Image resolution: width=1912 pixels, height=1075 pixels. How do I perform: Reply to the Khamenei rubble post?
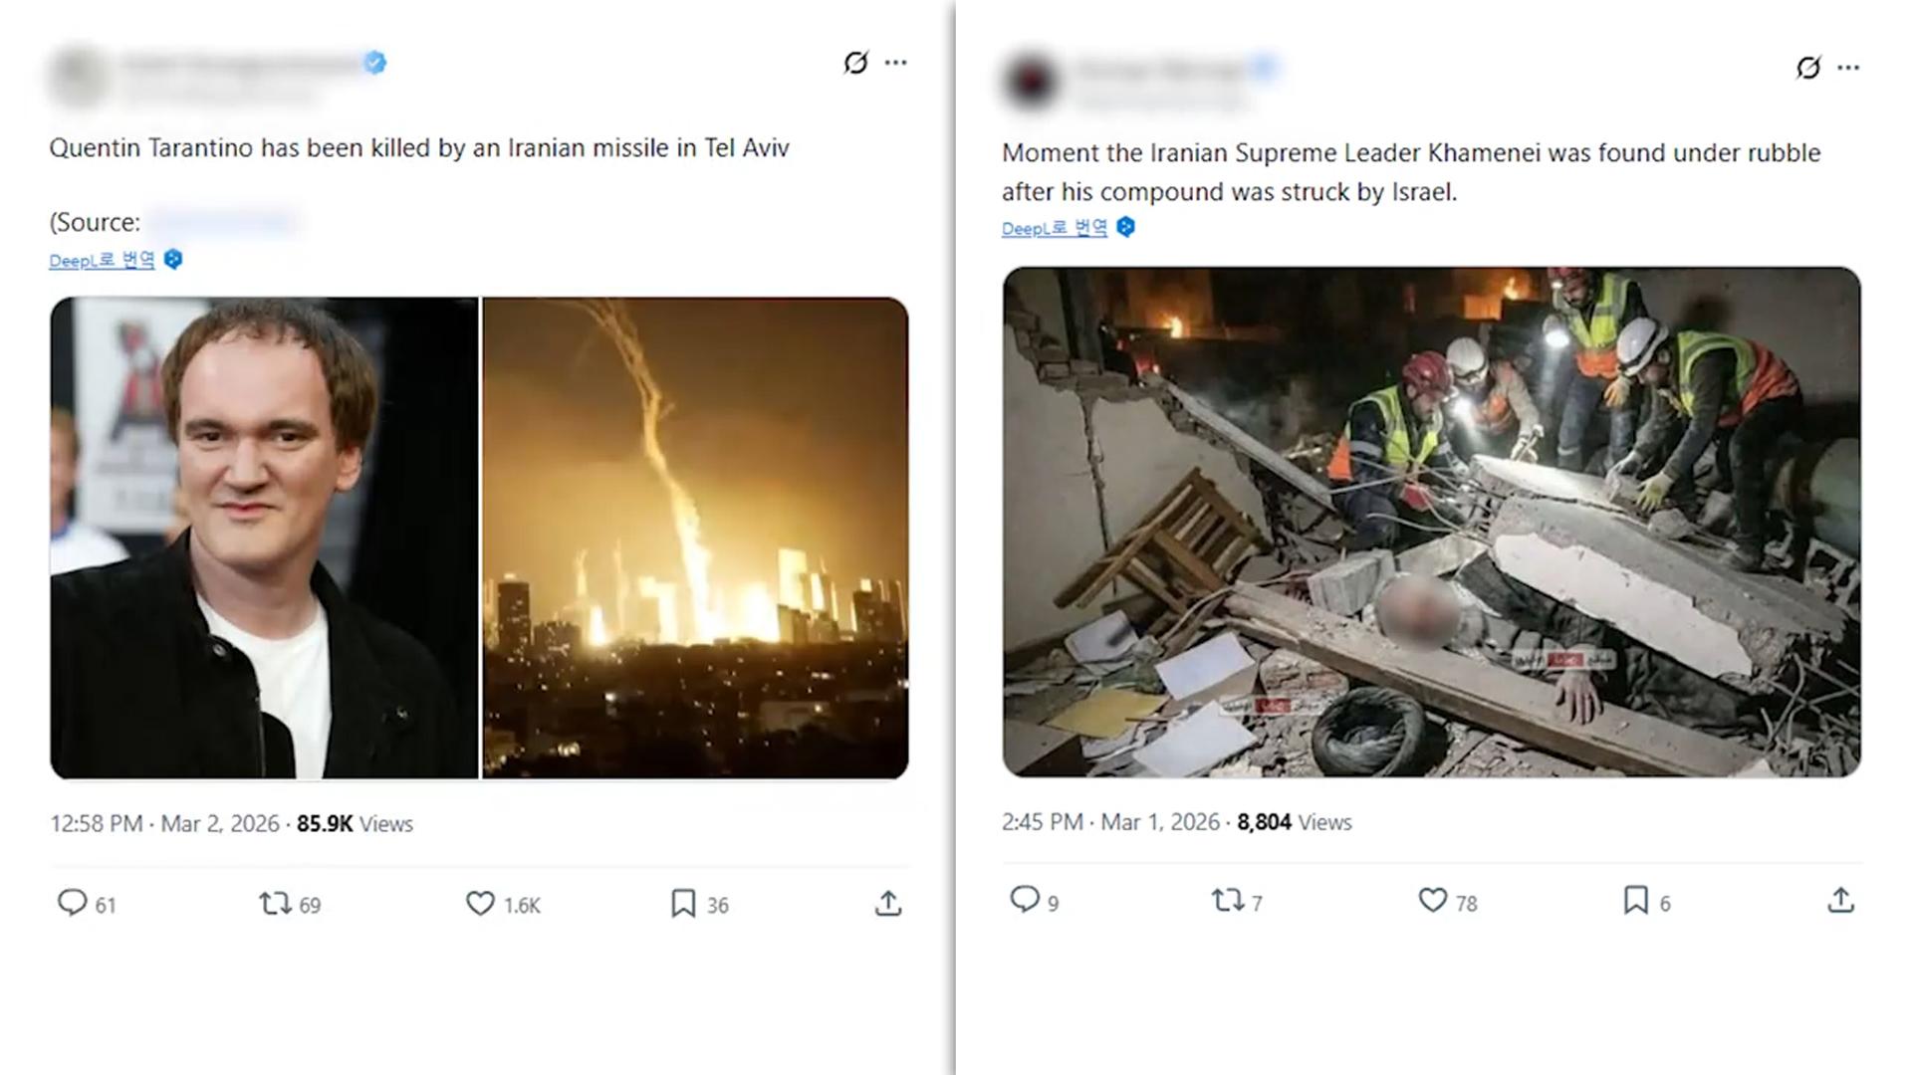[1024, 900]
